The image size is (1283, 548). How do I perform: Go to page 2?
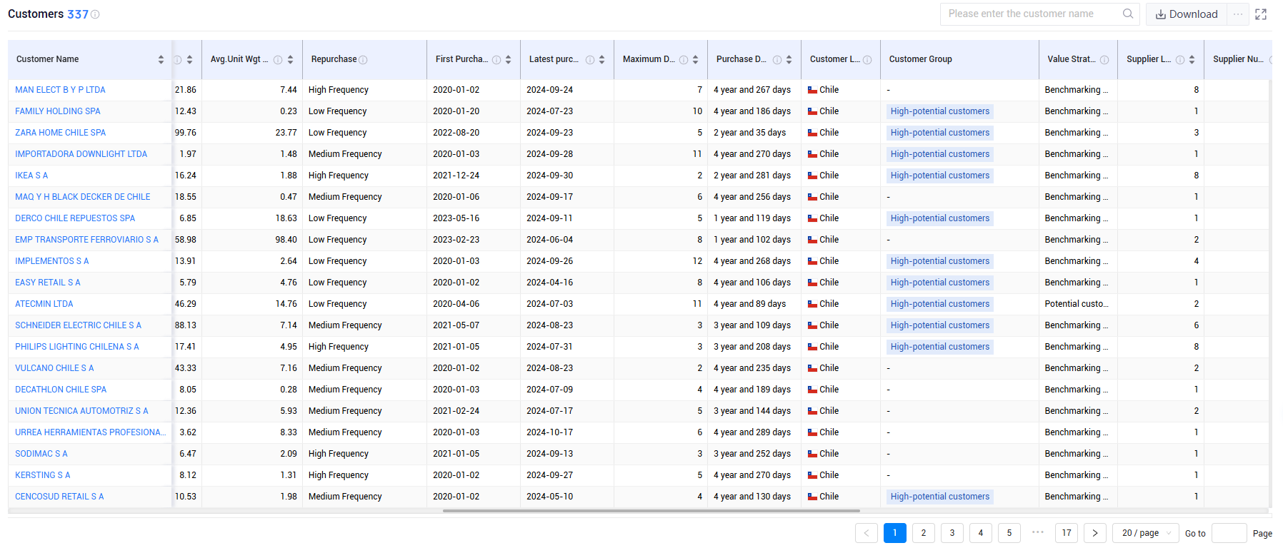pyautogui.click(x=924, y=533)
